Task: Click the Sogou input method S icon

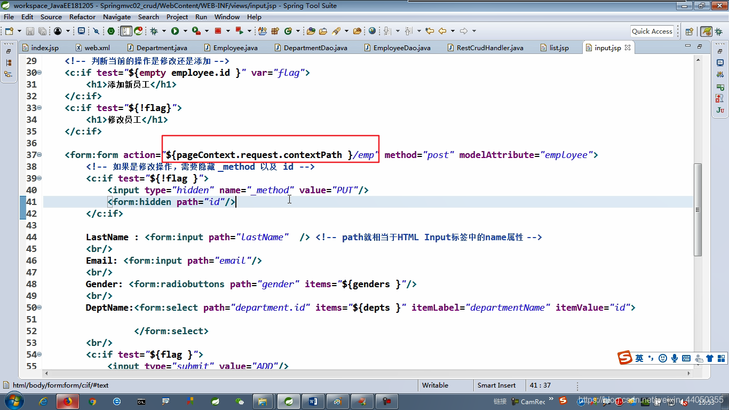Action: 625,358
